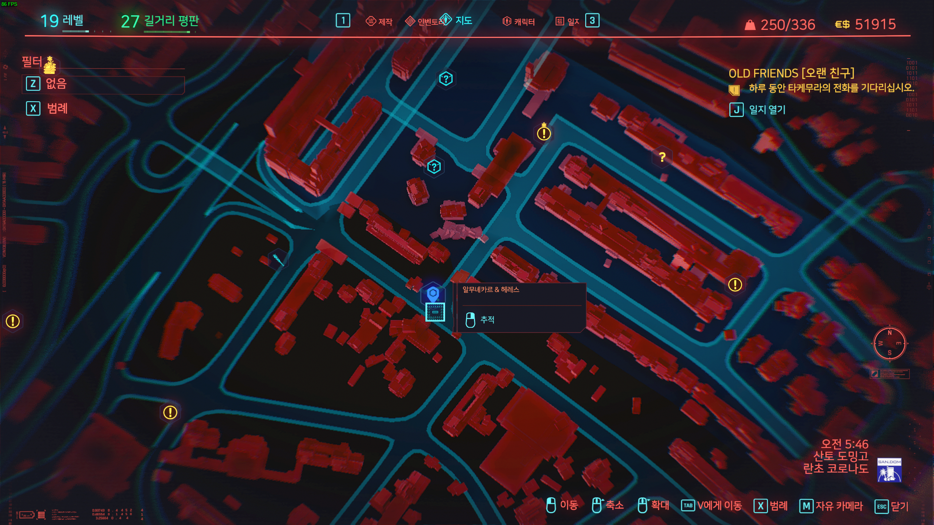
Task: Click the backpack carry weight icon
Action: point(750,25)
